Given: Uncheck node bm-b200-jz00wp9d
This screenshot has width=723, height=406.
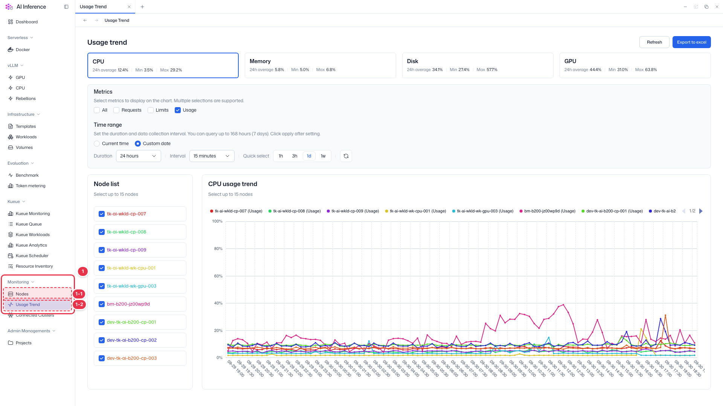Looking at the screenshot, I should click(x=102, y=304).
